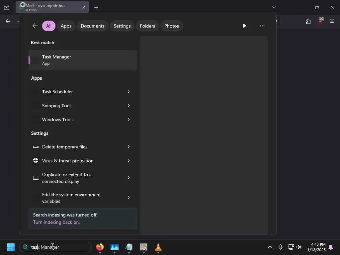
Task: Click browser back arrow button
Action: pos(8,21)
